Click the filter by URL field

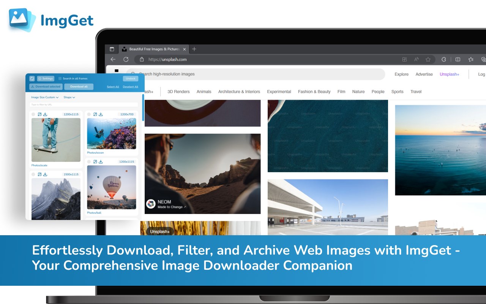point(84,104)
